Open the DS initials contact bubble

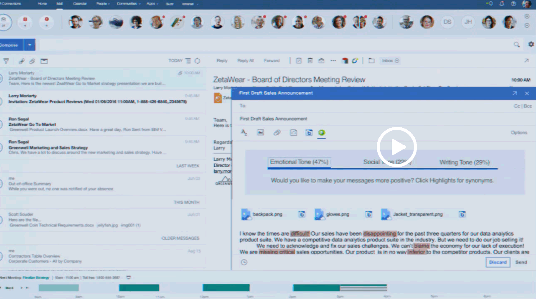[x=447, y=22]
